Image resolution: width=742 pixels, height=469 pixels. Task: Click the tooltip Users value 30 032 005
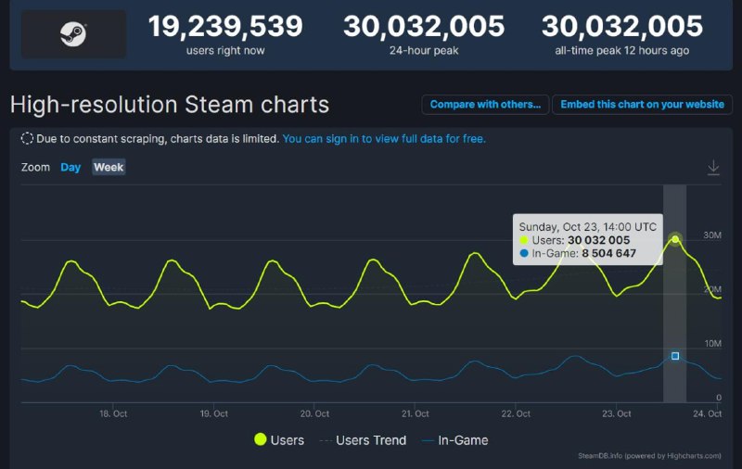tap(598, 240)
